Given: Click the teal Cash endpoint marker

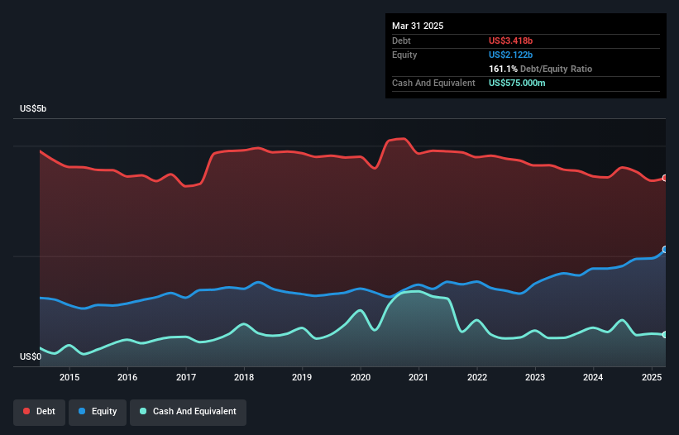Looking at the screenshot, I should [x=665, y=335].
